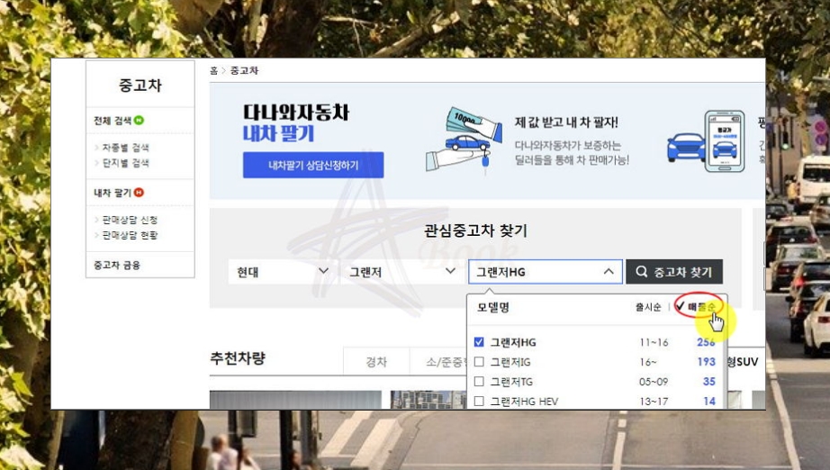Open 판매상담 신청 sidebar link
830x470 pixels.
130,220
